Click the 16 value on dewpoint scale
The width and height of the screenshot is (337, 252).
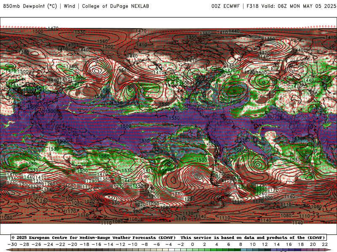(289, 244)
